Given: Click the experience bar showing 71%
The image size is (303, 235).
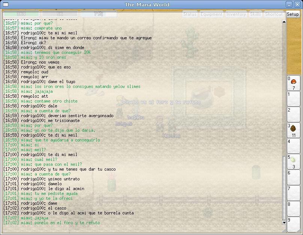Looking at the screenshot, I should tap(99, 14).
